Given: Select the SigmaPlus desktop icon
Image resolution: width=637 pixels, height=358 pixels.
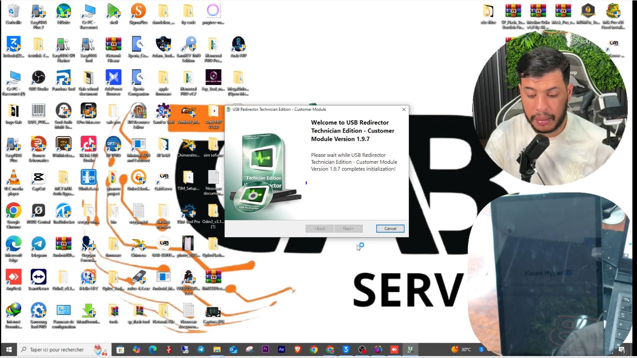Looking at the screenshot, I should (138, 14).
